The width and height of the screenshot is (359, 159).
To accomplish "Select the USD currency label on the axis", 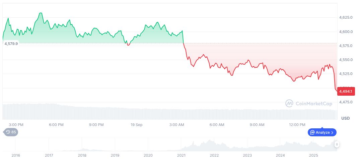I will coord(345,118).
